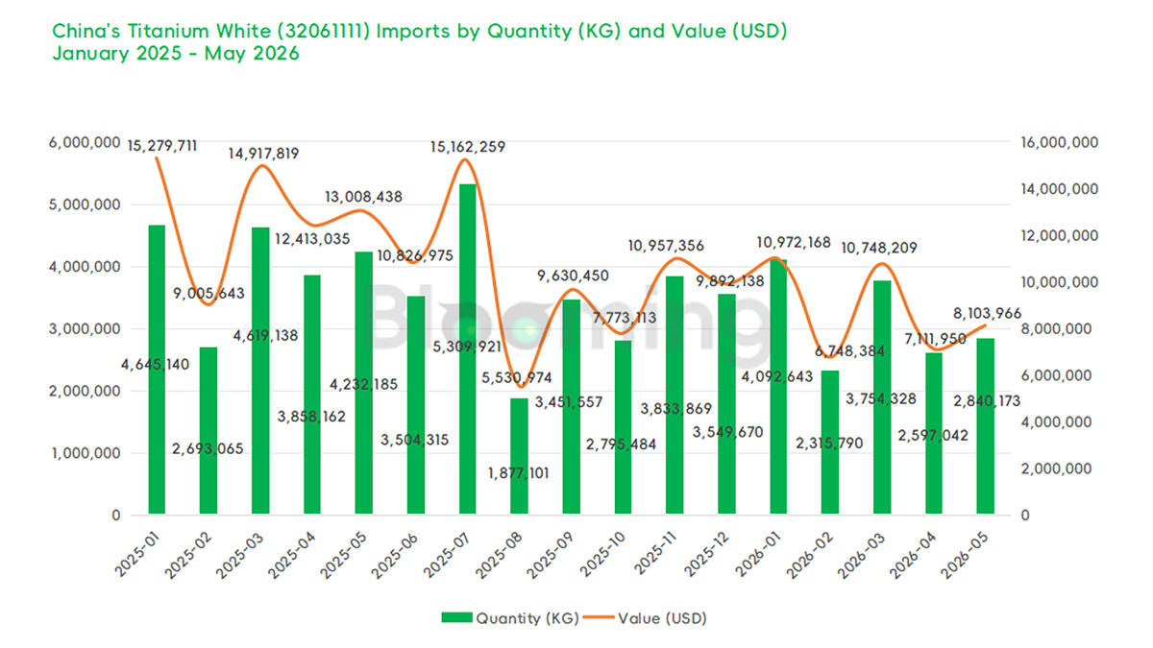Viewport: 1153px width, 648px height.
Task: Select the 2025-08 quantity bar
Action: pos(520,457)
